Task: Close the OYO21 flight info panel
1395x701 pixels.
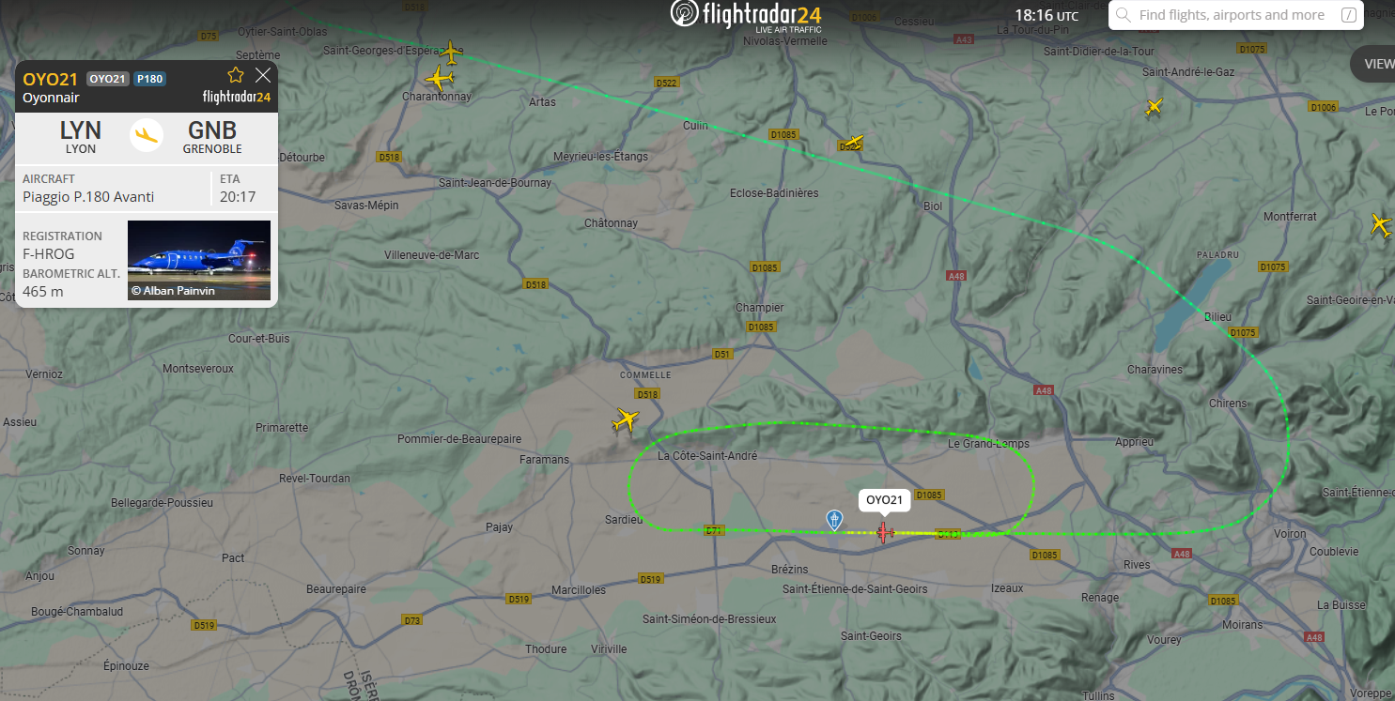Action: (x=263, y=75)
